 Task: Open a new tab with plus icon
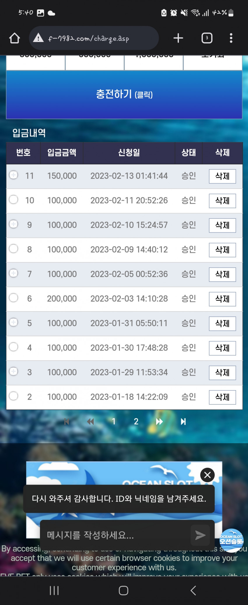tap(178, 38)
